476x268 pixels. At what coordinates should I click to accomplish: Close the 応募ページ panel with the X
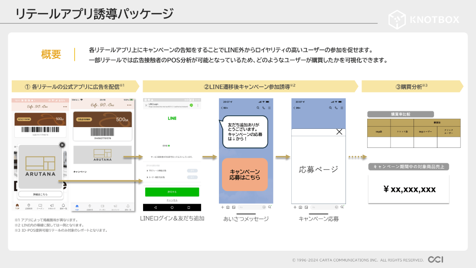(339, 132)
